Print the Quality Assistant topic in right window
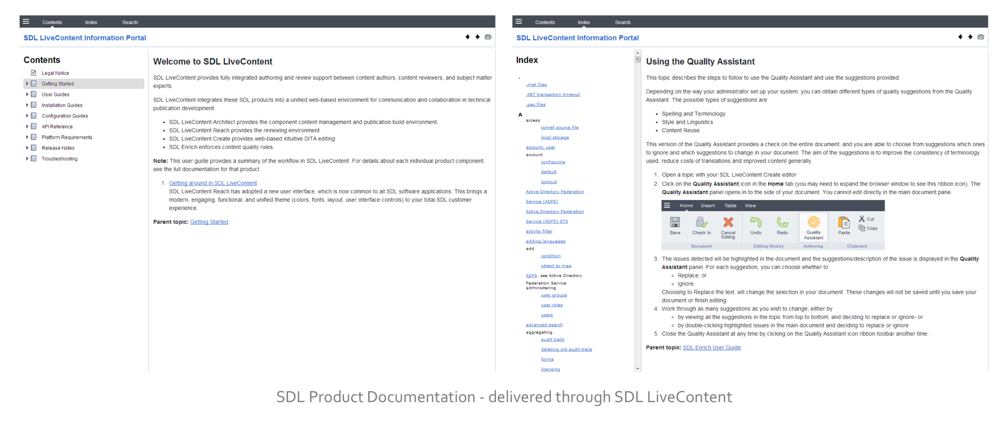This screenshot has width=1008, height=421. click(x=981, y=37)
